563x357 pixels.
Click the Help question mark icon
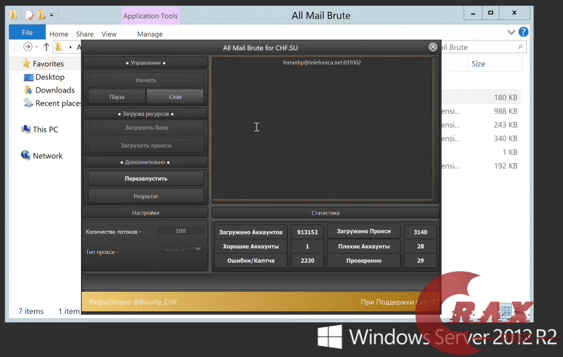pyautogui.click(x=524, y=32)
